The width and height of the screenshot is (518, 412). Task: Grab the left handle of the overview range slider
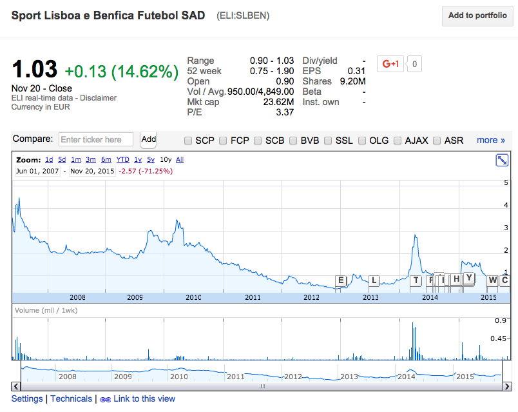[x=21, y=371]
